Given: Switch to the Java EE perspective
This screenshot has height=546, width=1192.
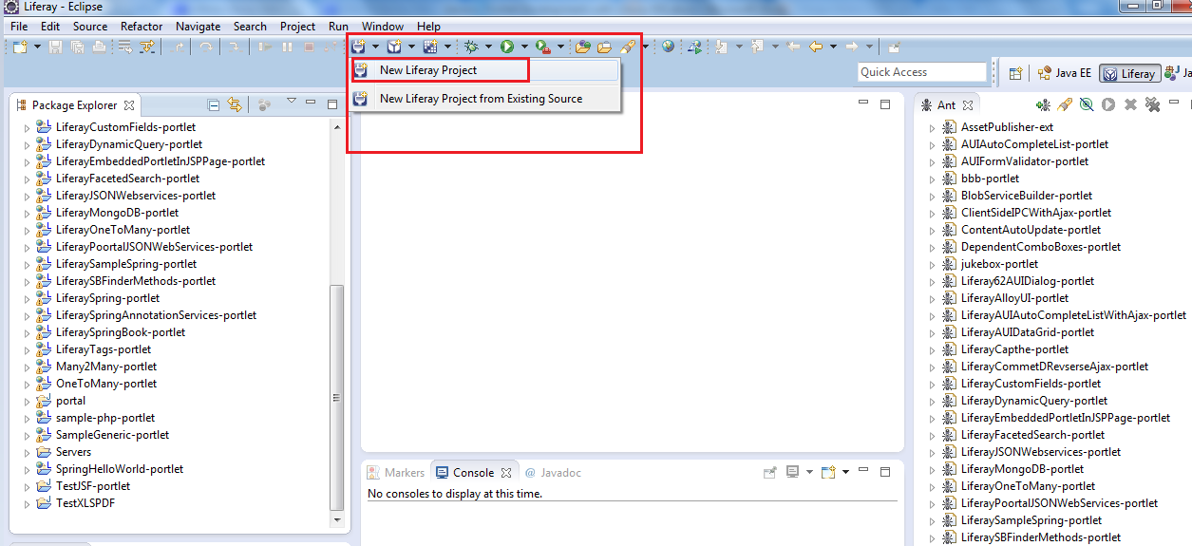Looking at the screenshot, I should coord(1066,73).
